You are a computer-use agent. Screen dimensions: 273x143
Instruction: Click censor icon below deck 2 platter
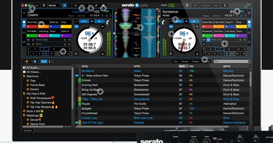(171, 54)
